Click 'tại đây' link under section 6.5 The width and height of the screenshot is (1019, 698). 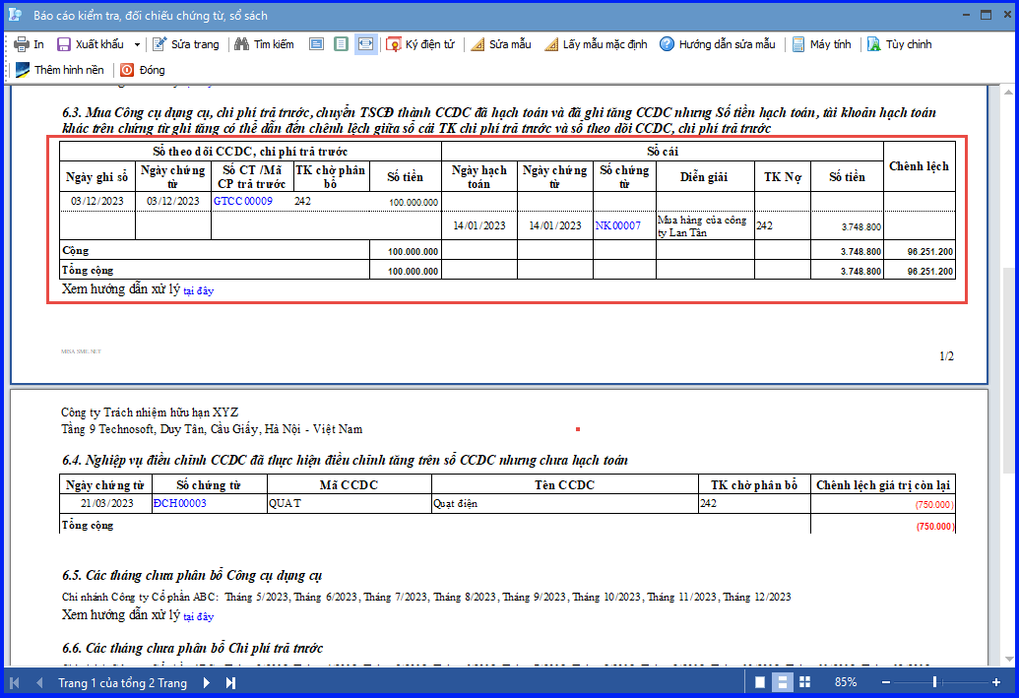(198, 616)
